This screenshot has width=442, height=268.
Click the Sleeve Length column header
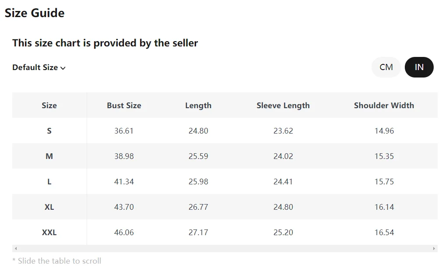[283, 106]
